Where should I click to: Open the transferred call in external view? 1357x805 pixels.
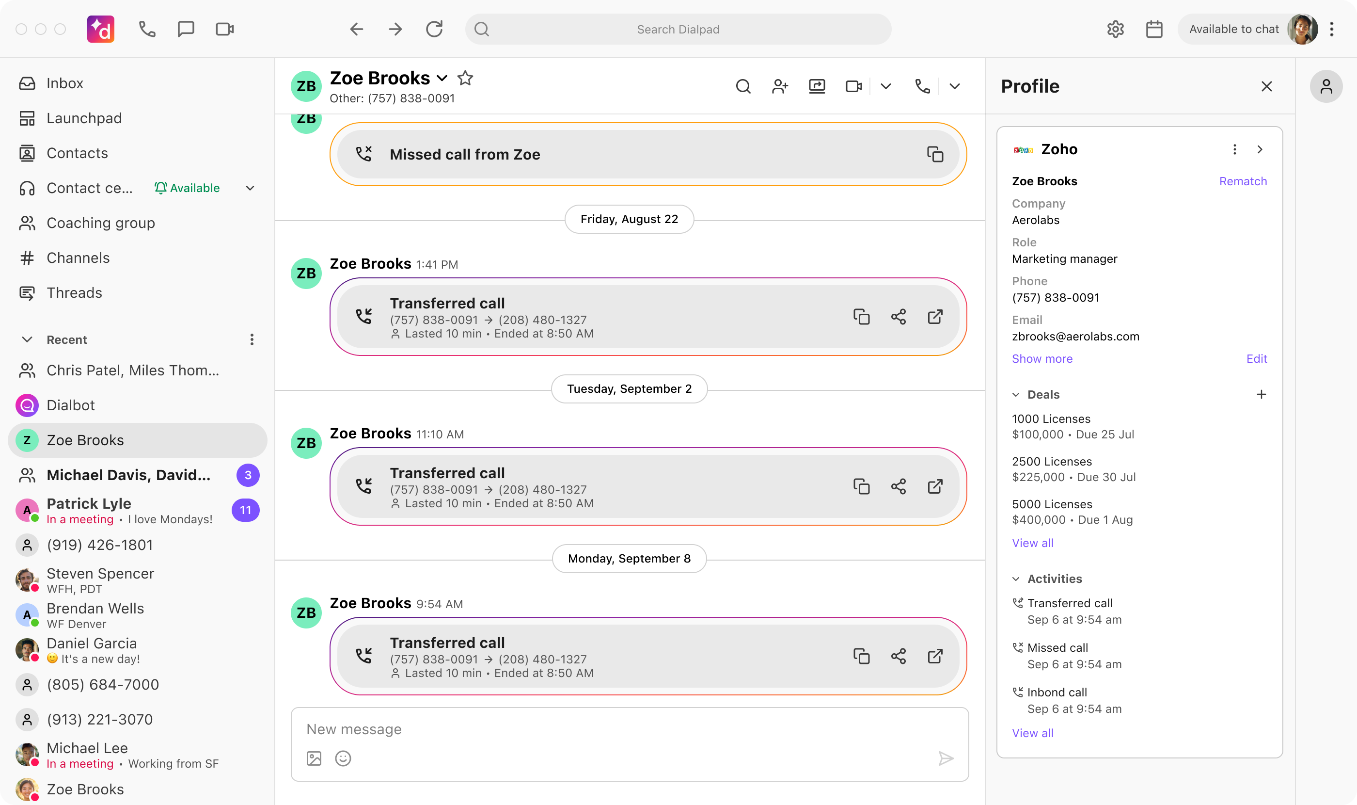(935, 316)
